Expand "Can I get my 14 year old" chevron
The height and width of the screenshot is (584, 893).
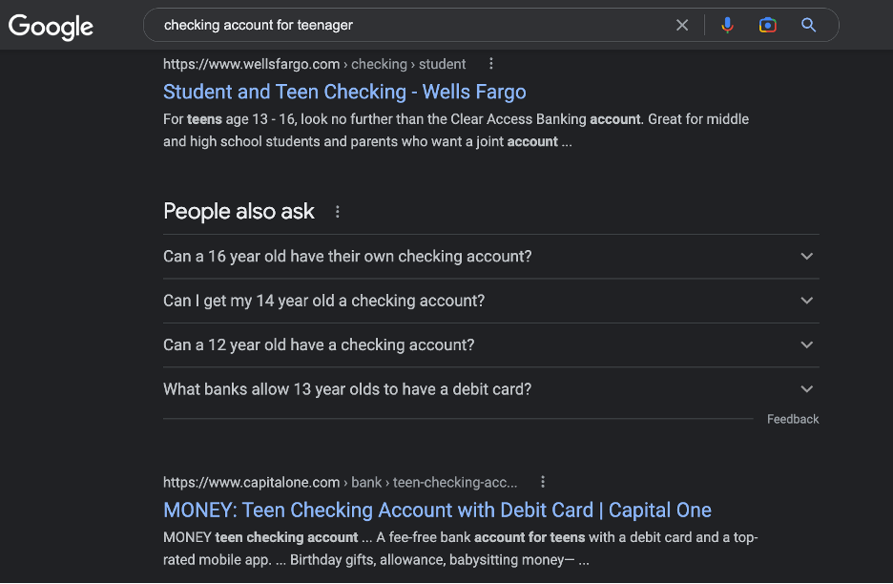click(806, 301)
